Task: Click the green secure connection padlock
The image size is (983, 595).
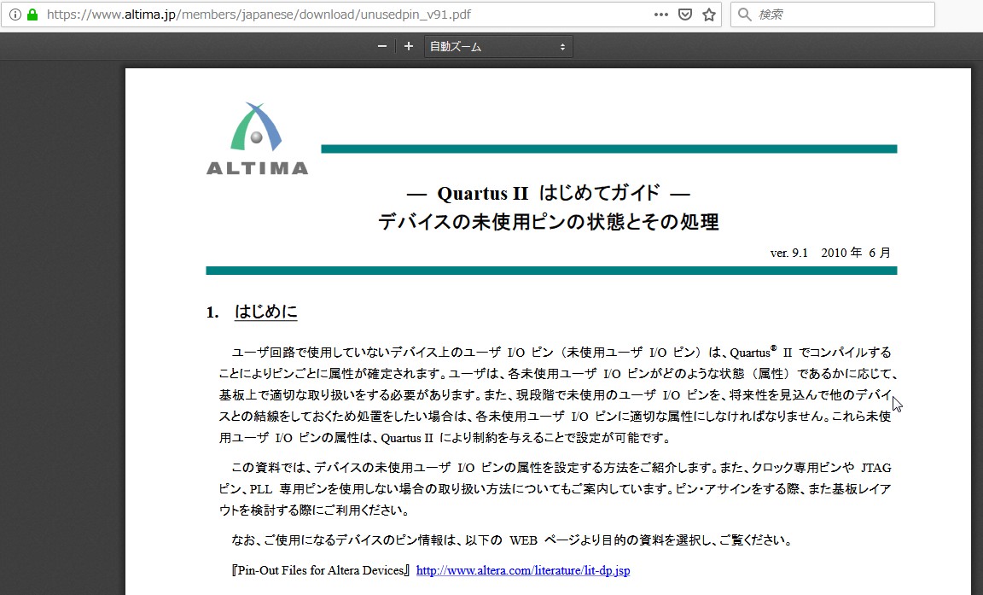Action: 32,14
